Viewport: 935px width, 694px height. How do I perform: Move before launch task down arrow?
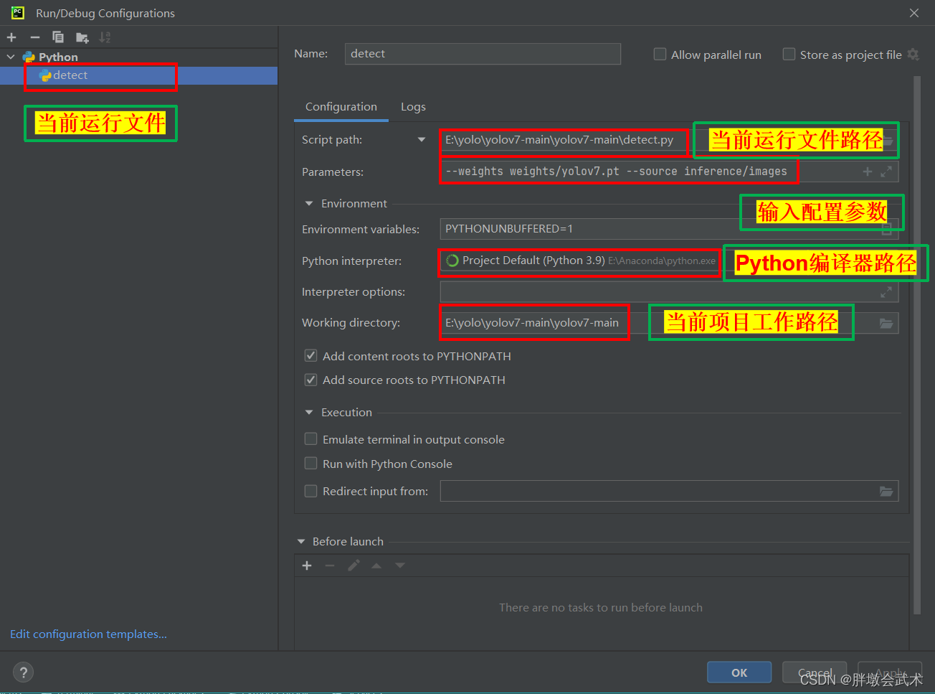coord(400,566)
